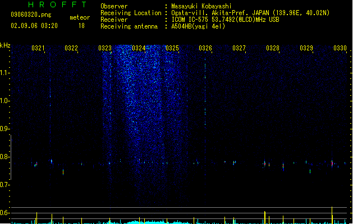Click the Receiving antenna label
Image resolution: width=353 pixels, height=224 pixels.
129,26
